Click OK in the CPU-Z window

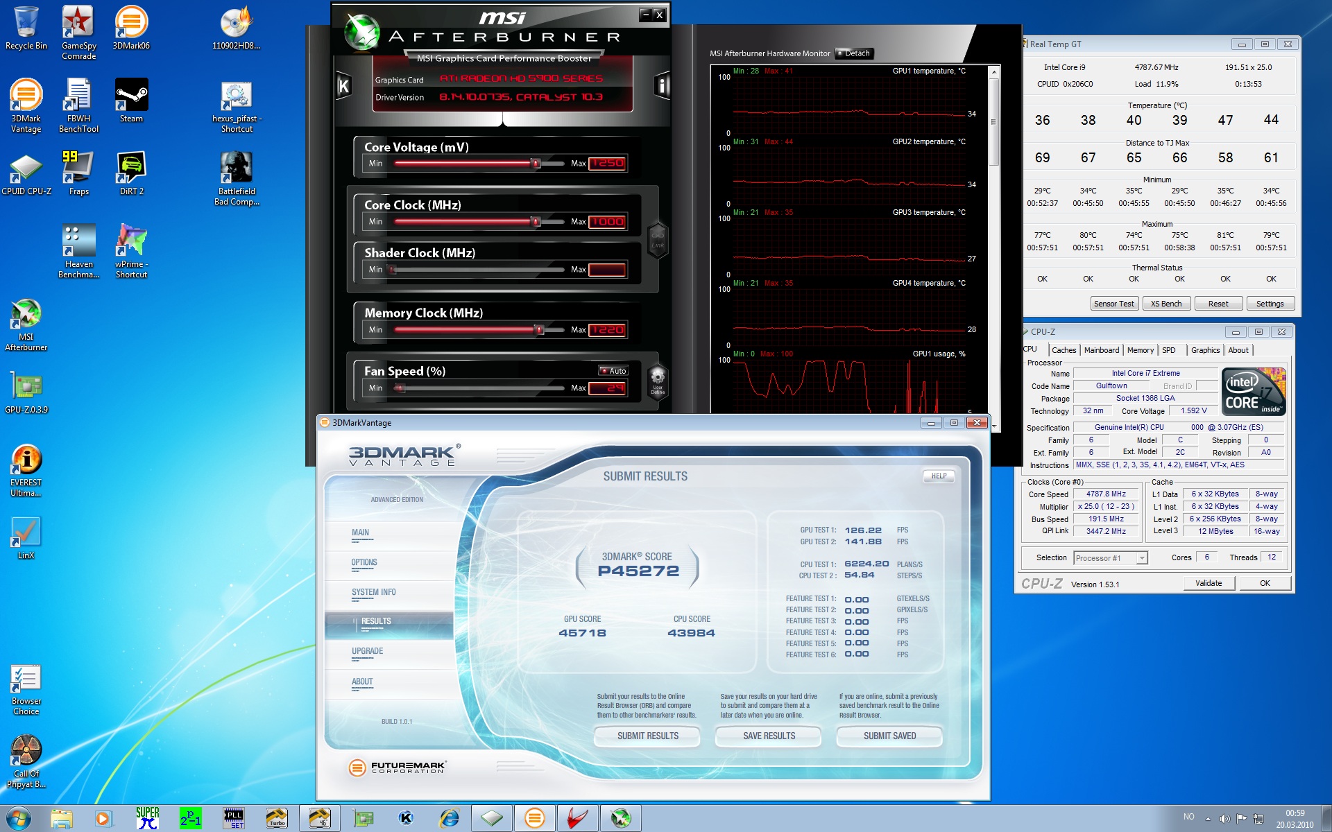(1265, 583)
